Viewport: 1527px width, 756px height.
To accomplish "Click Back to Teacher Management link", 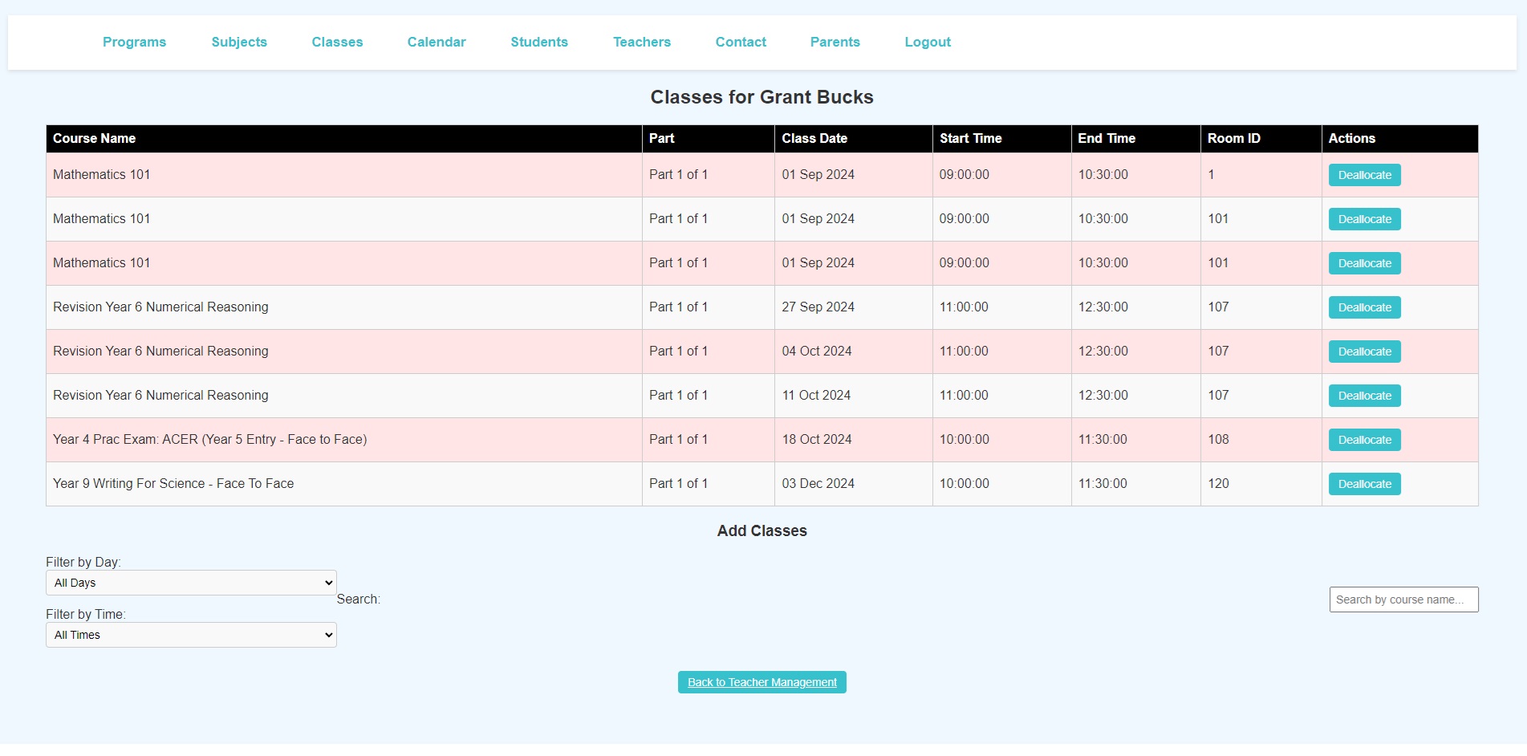I will coord(761,682).
